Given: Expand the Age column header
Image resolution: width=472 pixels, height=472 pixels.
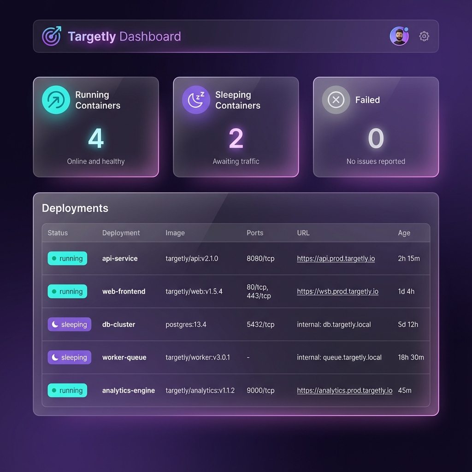Looking at the screenshot, I should (x=404, y=233).
